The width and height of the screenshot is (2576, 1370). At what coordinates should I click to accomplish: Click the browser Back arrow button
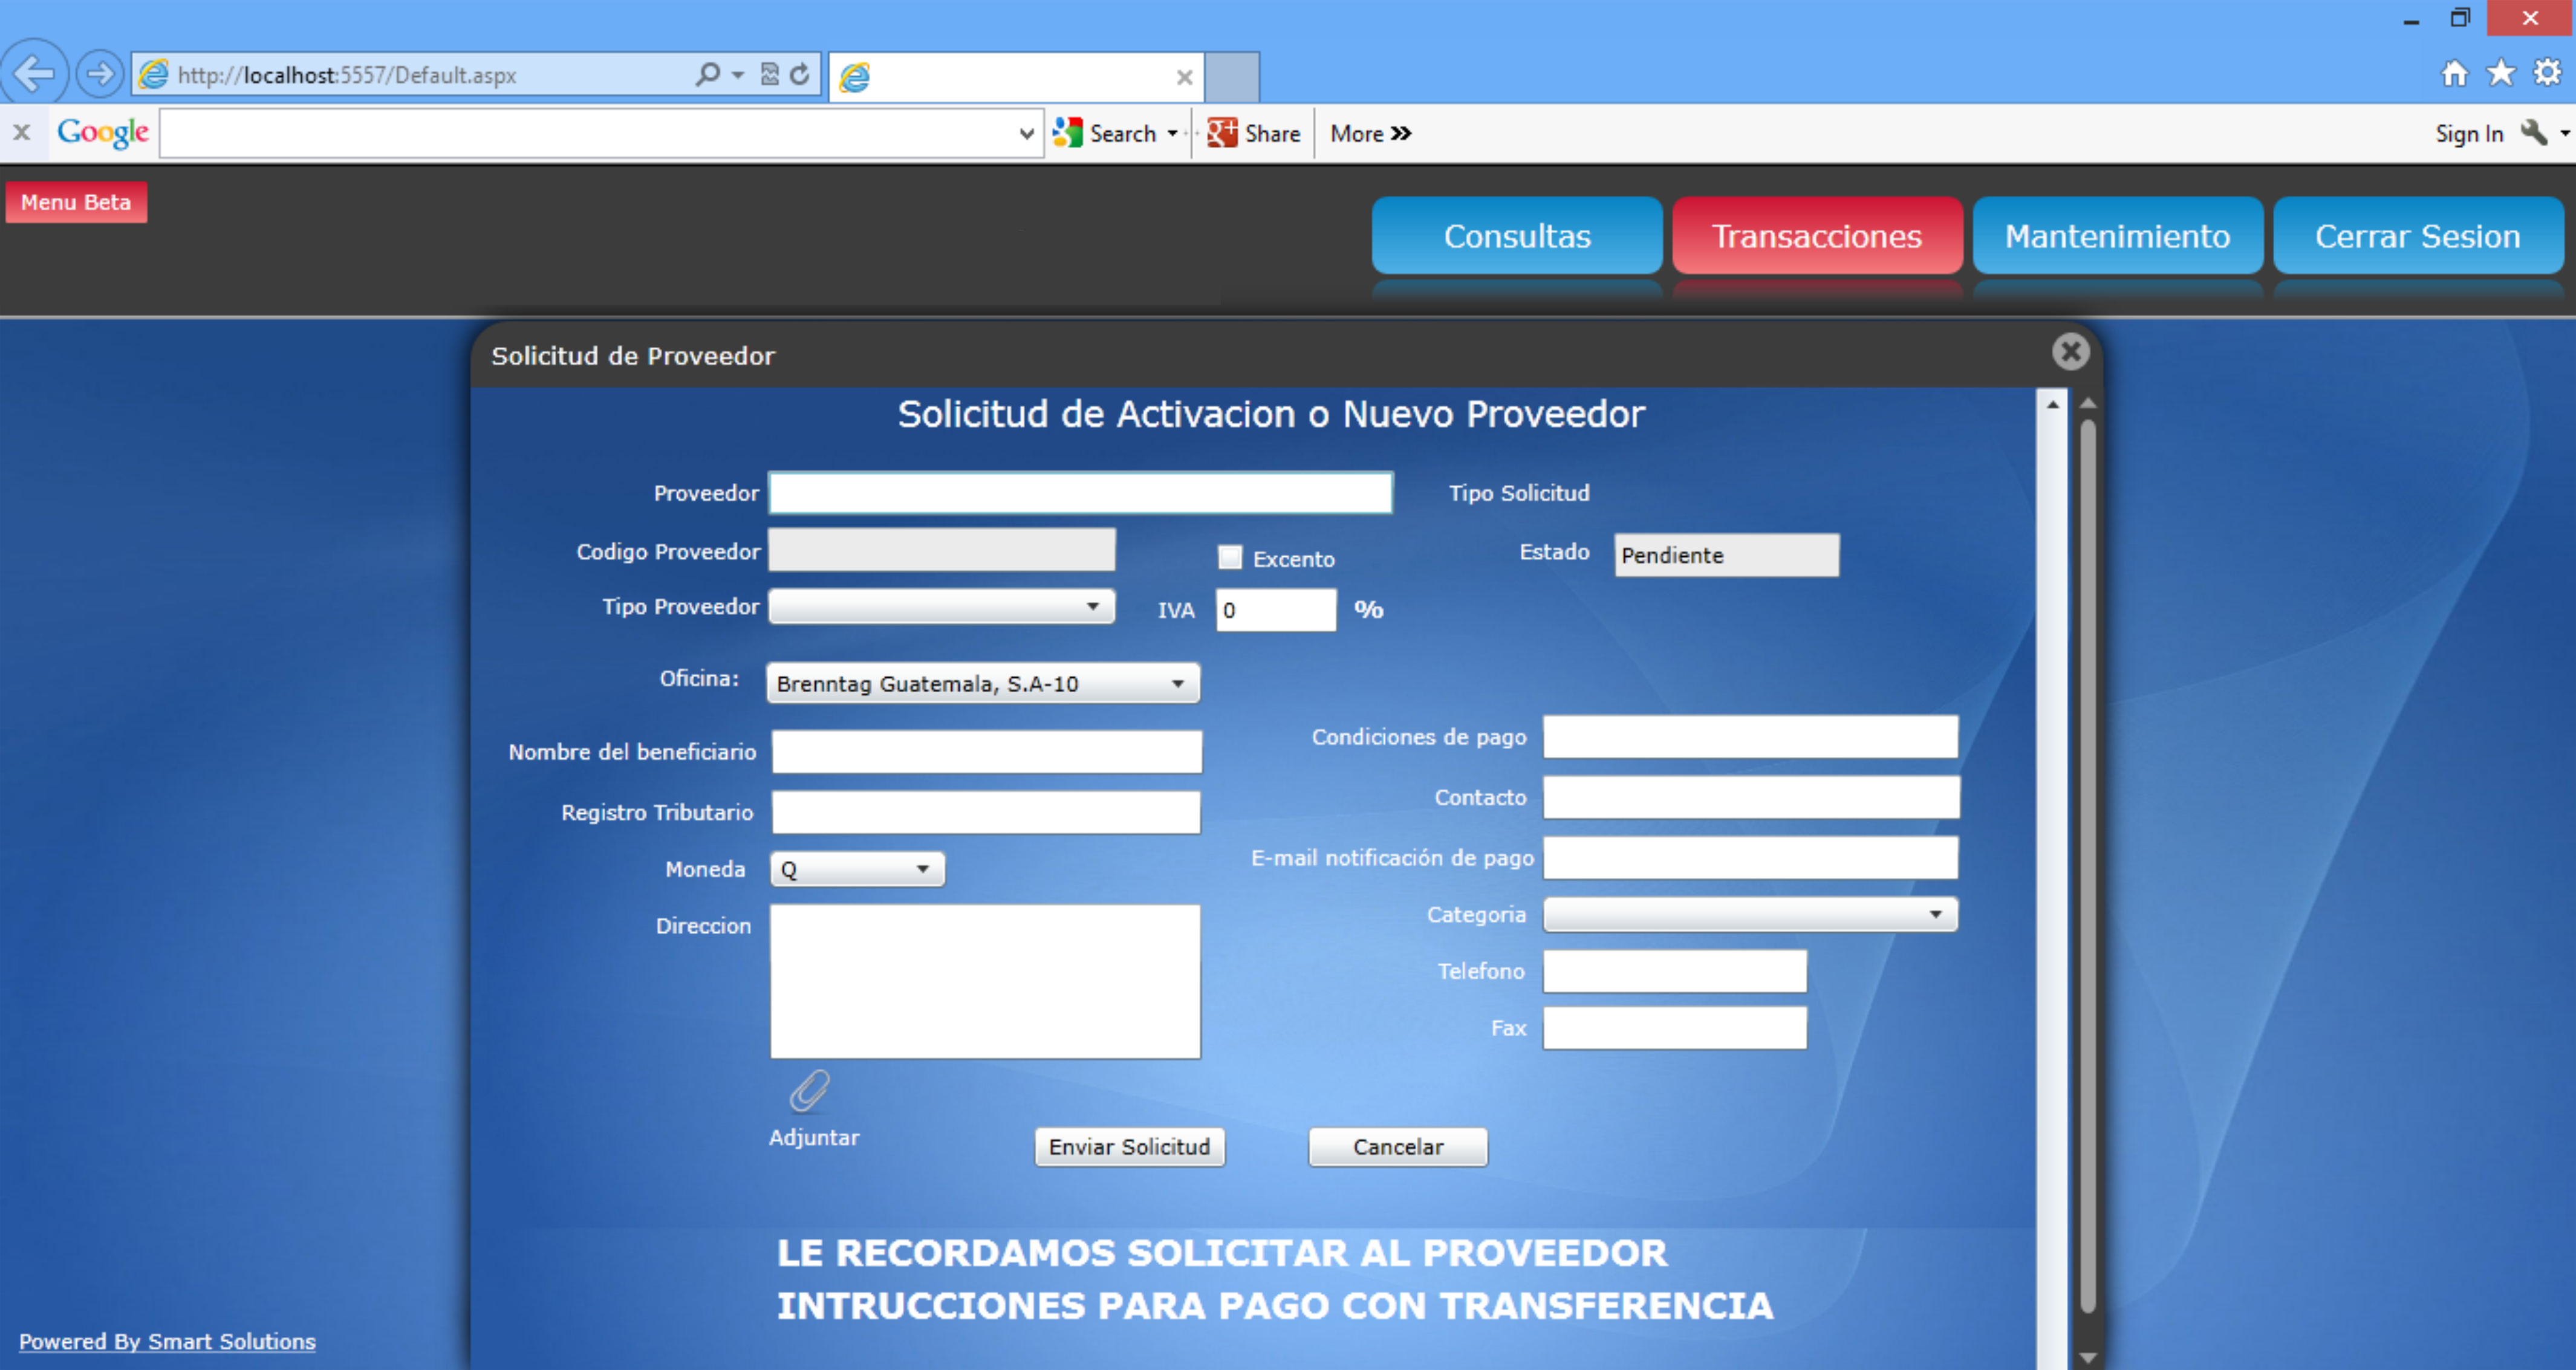tap(34, 73)
